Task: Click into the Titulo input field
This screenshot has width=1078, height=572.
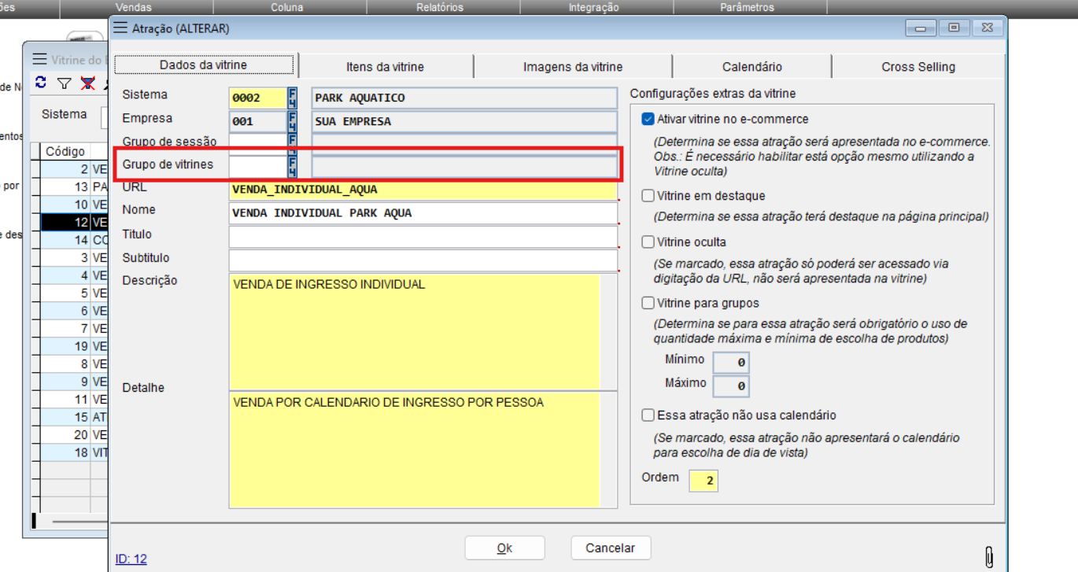Action: (x=423, y=236)
